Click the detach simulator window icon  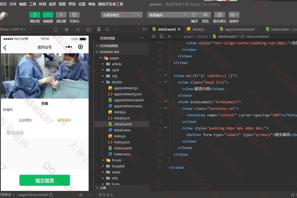(89, 29)
